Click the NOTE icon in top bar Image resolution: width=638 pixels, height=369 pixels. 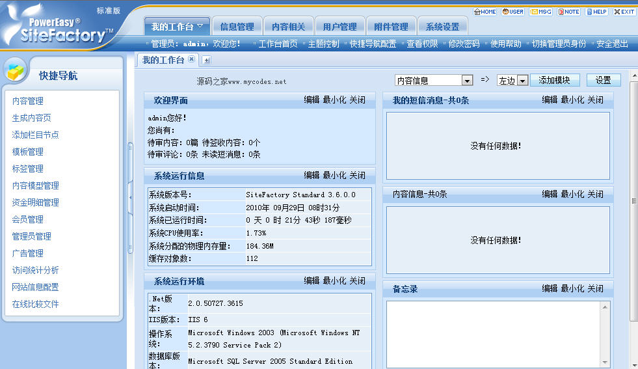tap(568, 12)
